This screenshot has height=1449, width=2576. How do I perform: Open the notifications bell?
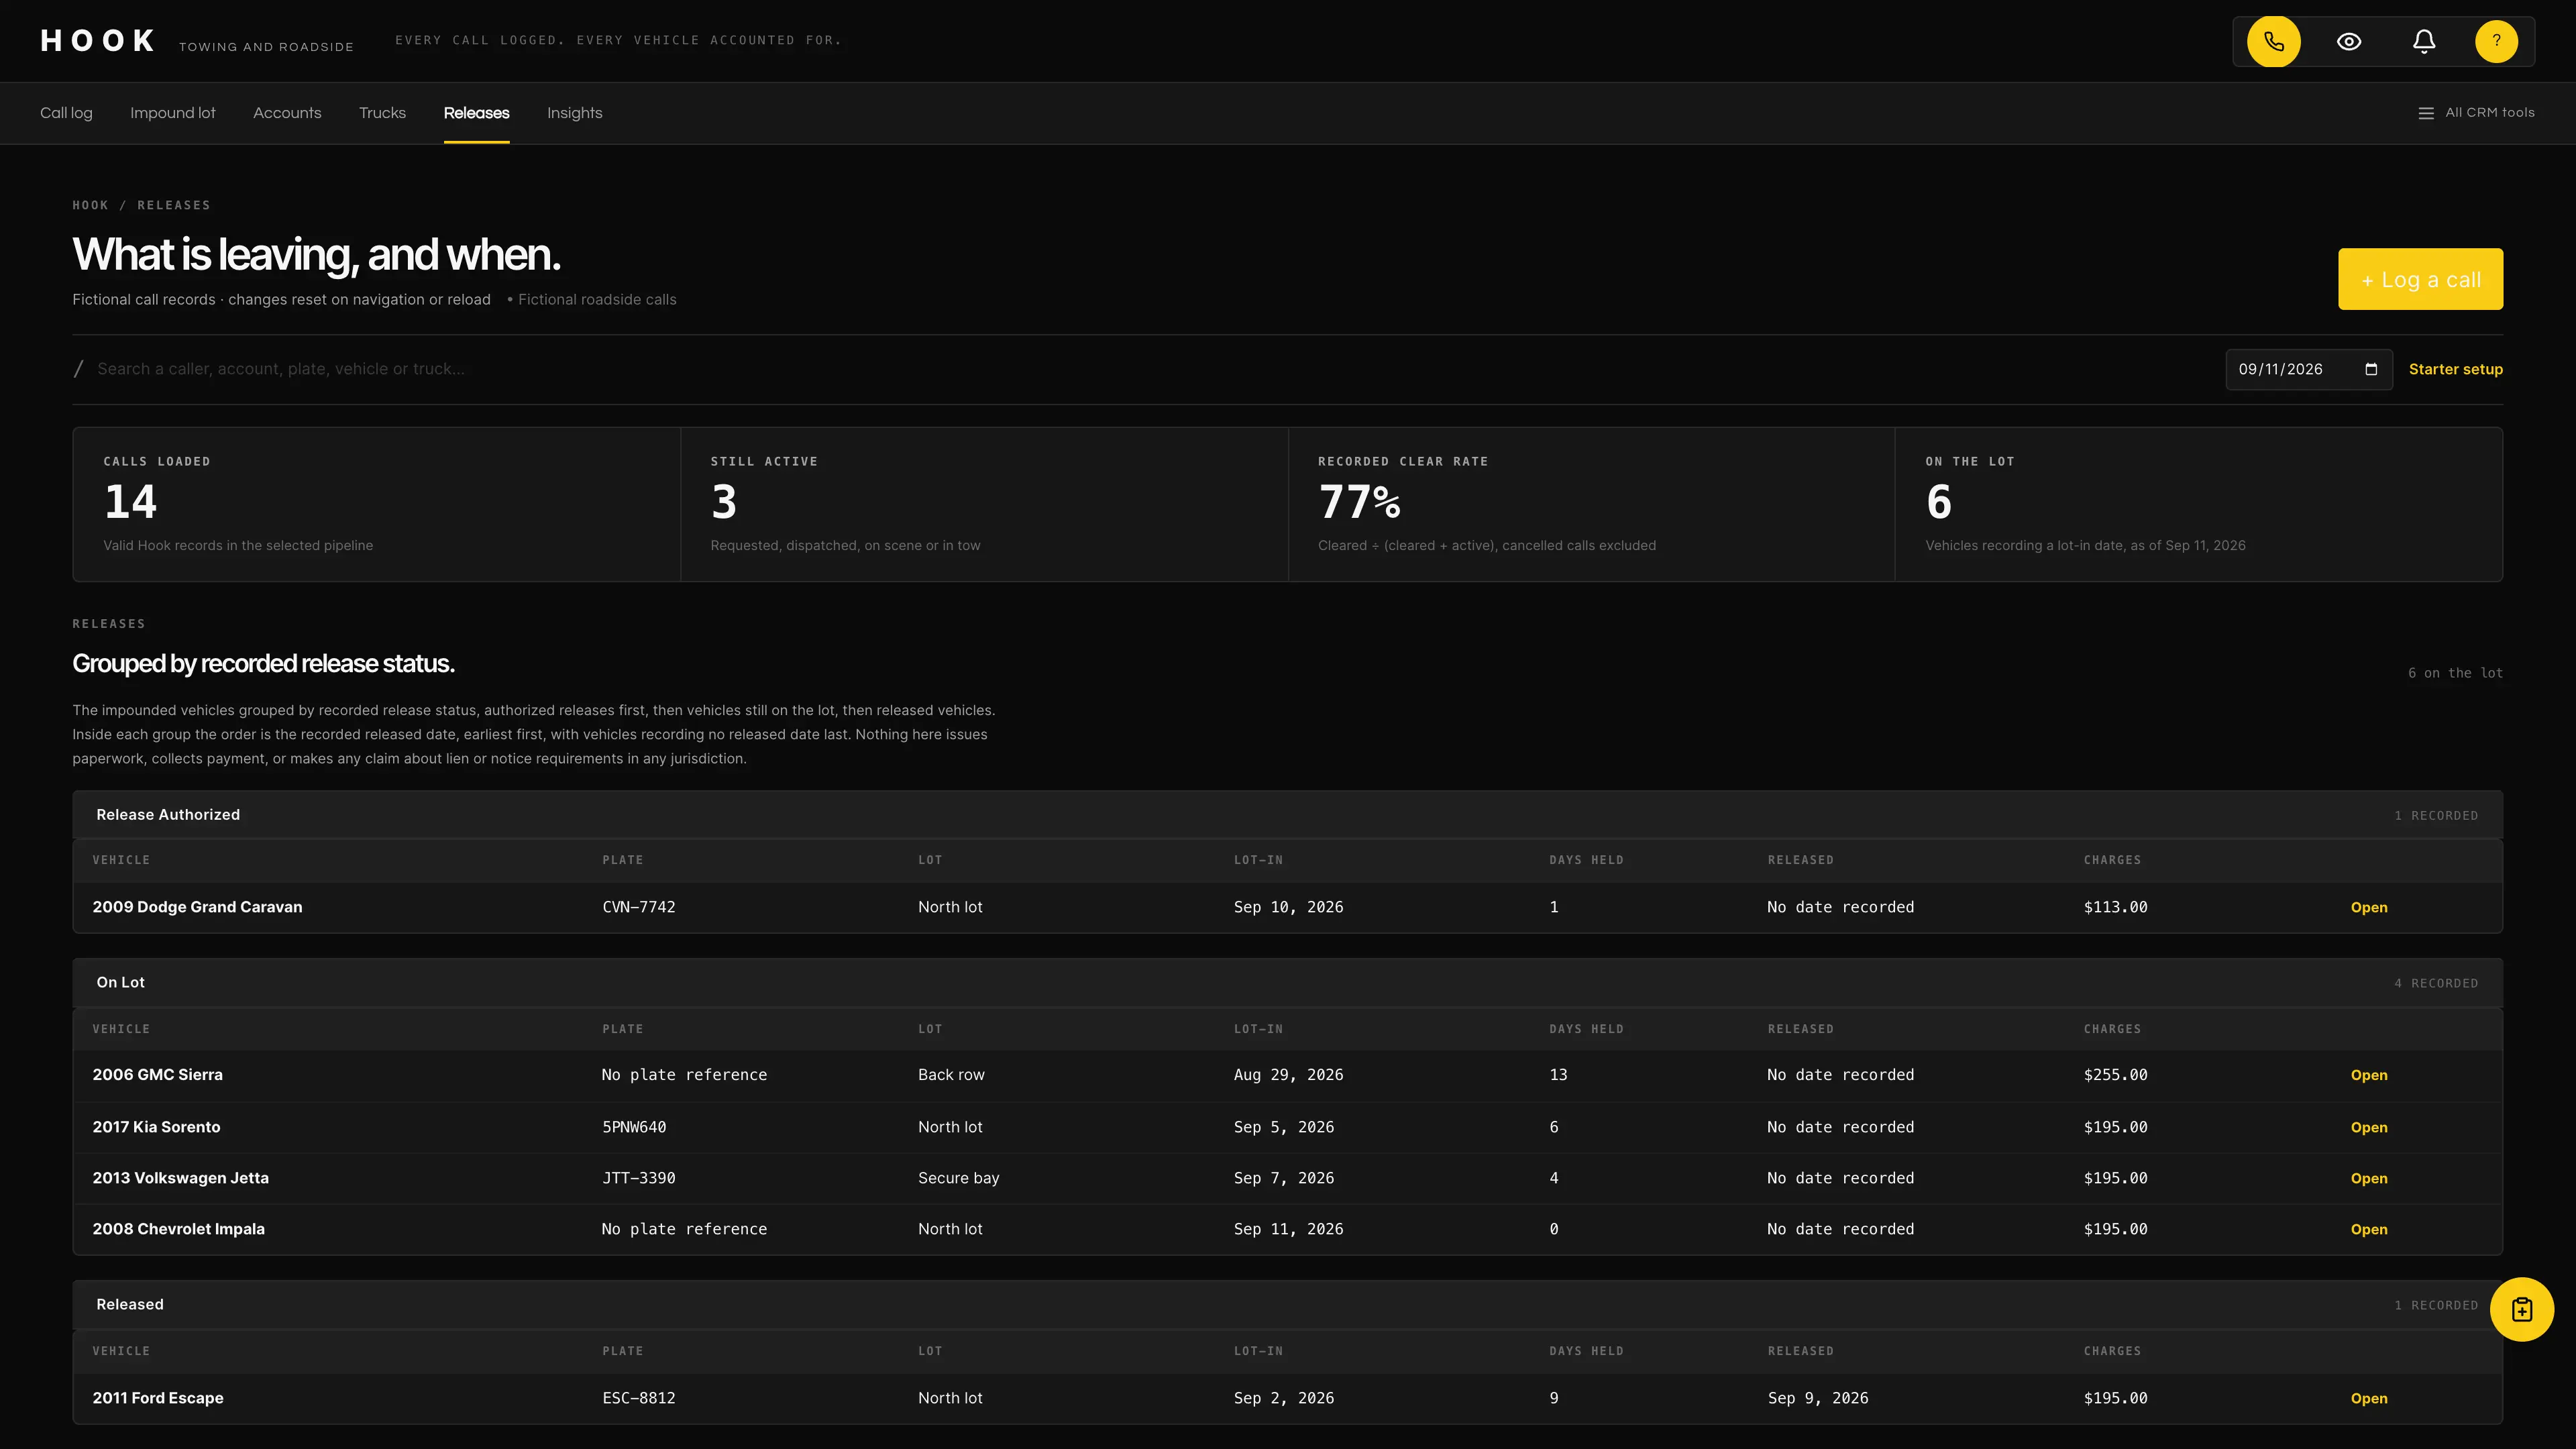pos(2424,41)
